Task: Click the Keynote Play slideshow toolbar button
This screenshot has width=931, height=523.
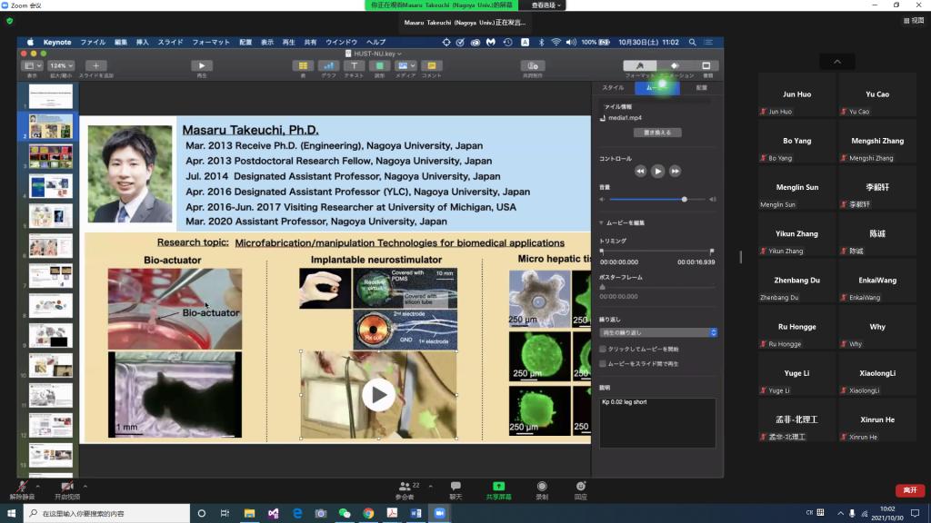Action: [202, 66]
